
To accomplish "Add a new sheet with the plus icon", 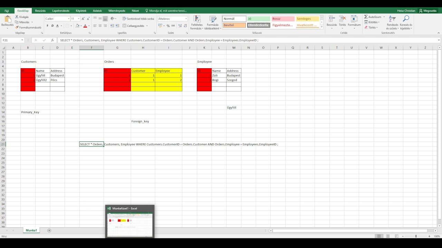I will 49,230.
